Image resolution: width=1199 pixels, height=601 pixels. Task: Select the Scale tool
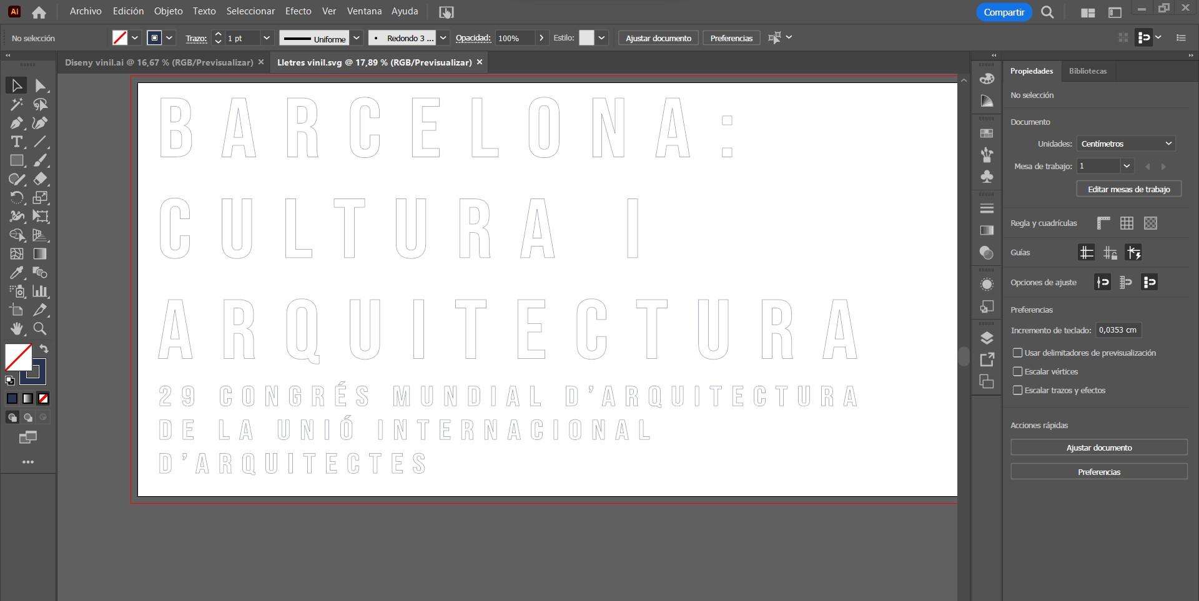(41, 198)
